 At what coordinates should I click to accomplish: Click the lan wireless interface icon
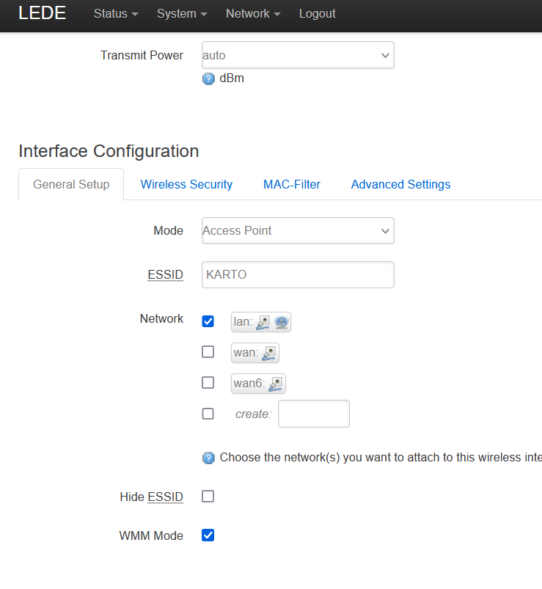[282, 322]
